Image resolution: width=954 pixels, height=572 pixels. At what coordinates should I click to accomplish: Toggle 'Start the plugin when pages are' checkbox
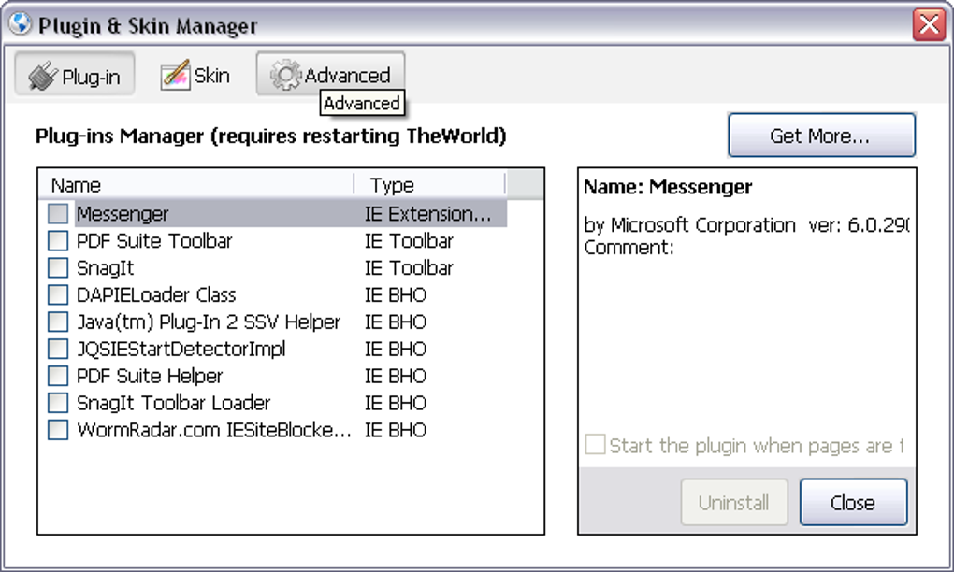pyautogui.click(x=595, y=444)
